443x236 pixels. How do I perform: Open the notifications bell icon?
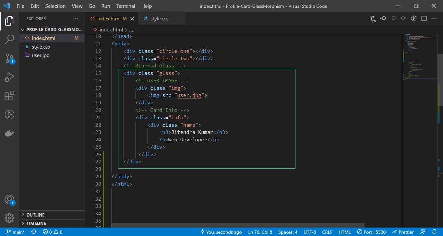pos(435,232)
